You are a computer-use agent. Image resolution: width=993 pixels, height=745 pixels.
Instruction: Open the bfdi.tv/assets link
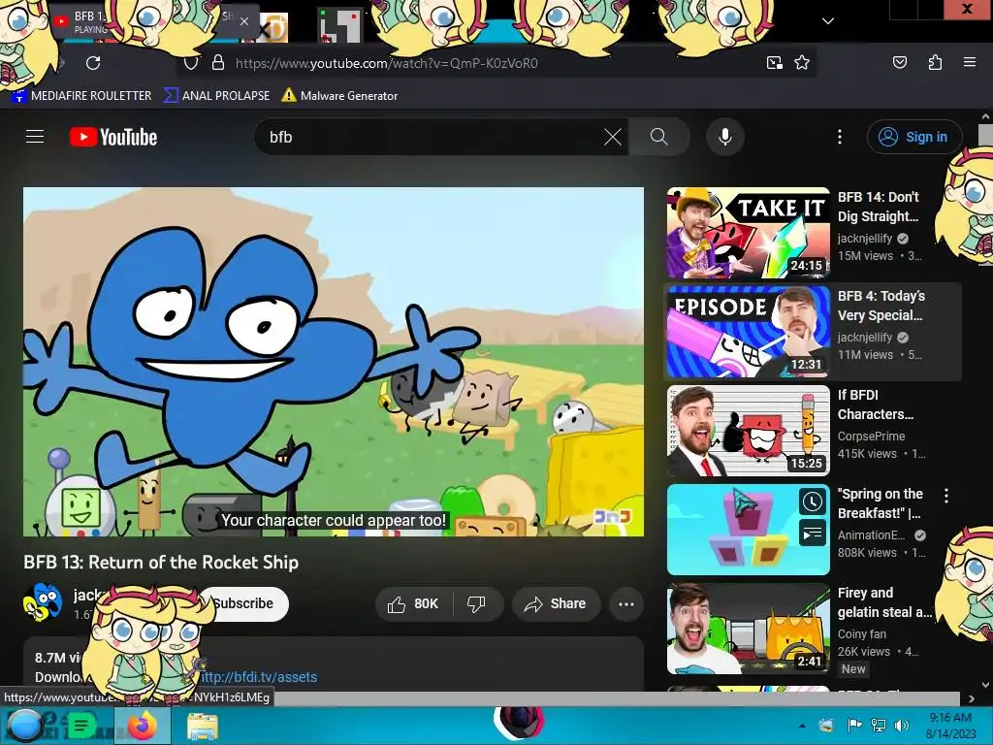click(x=258, y=676)
